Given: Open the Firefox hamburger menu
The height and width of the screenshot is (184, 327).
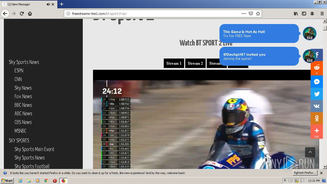Looking at the screenshot, I should point(322,14).
